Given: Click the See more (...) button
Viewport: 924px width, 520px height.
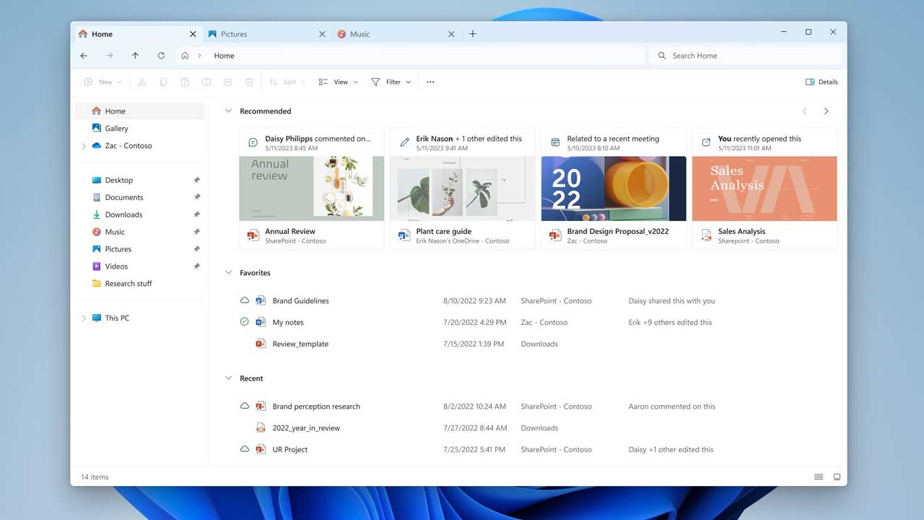Looking at the screenshot, I should pos(430,82).
